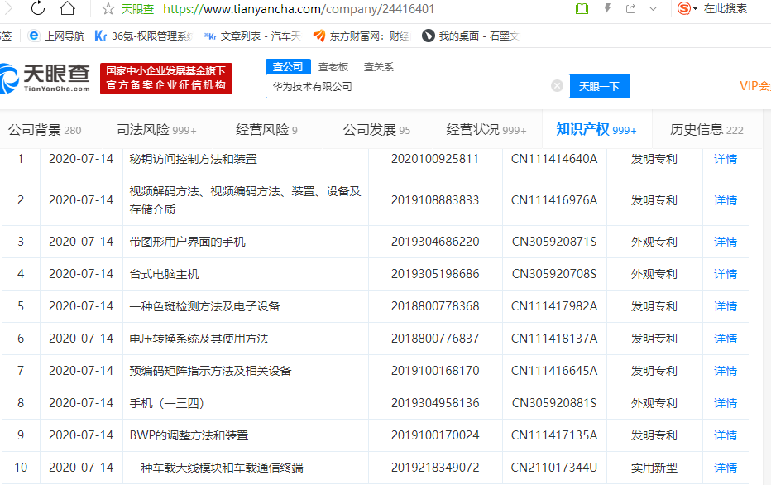Select the 查老板 search tab
The image size is (771, 485).
point(333,67)
